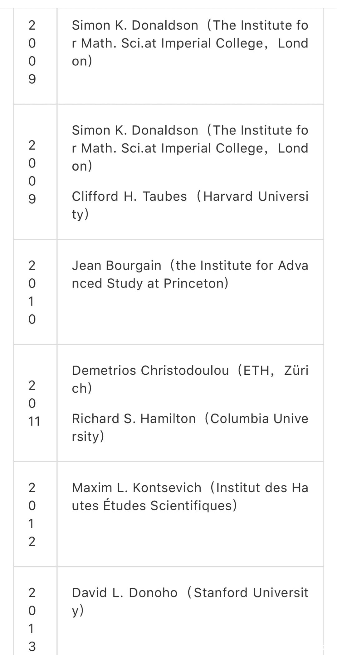Click the name Richard S. Hamilton
Image resolution: width=337 pixels, height=655 pixels.
click(x=134, y=419)
